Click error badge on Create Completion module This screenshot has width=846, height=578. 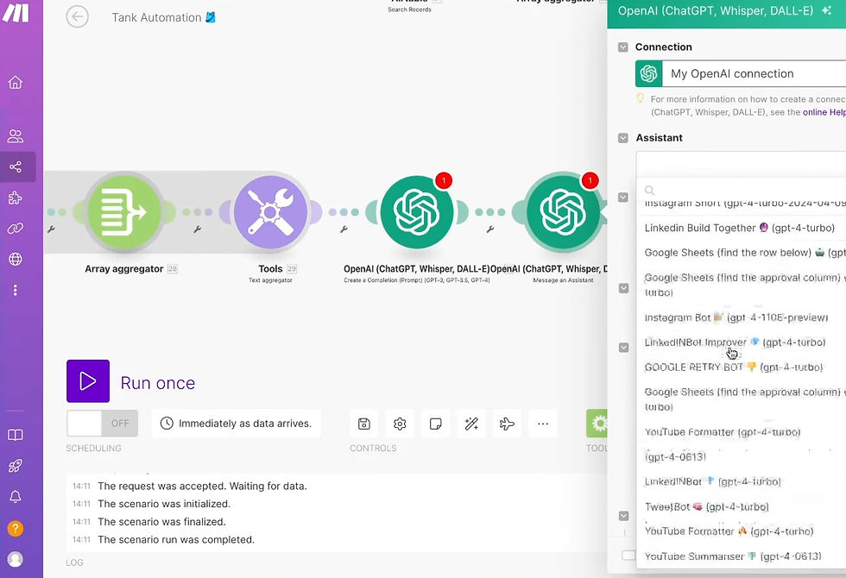(444, 180)
